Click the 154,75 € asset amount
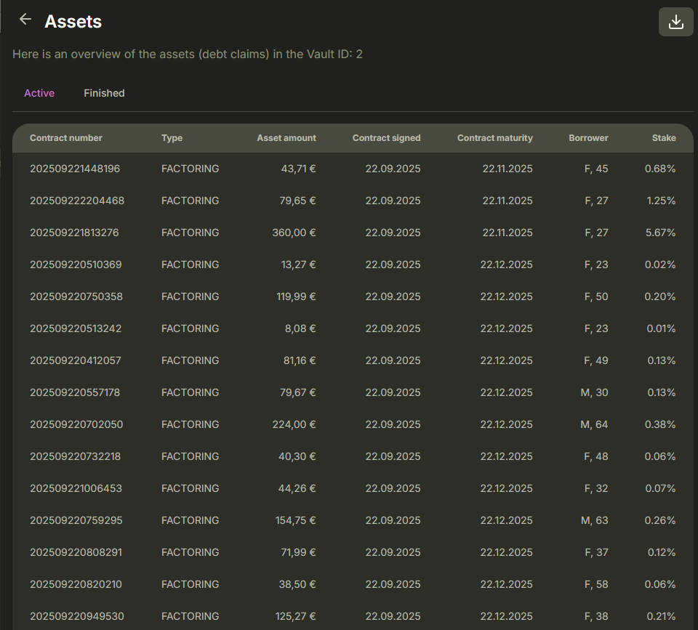The height and width of the screenshot is (630, 698). (293, 520)
